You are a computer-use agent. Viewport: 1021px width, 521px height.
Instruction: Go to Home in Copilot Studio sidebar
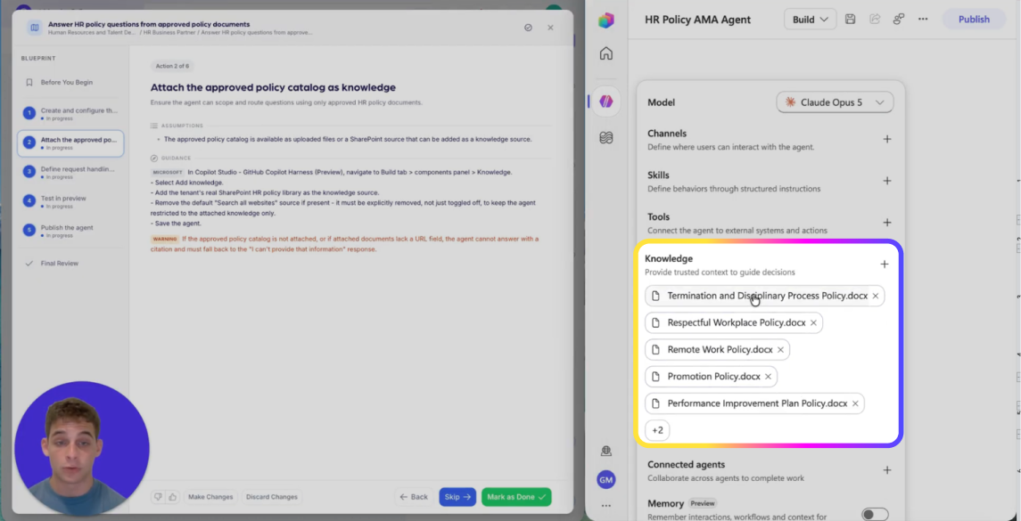point(606,53)
